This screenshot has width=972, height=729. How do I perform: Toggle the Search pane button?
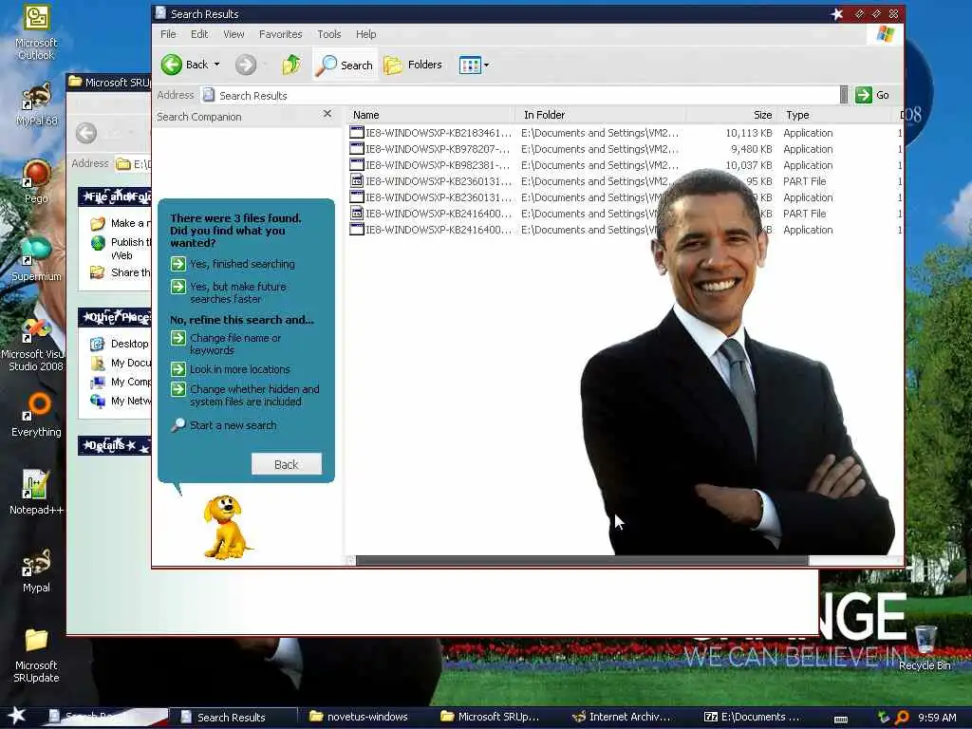[345, 65]
